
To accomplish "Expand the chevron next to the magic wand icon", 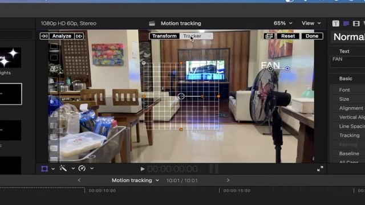I will pos(73,169).
